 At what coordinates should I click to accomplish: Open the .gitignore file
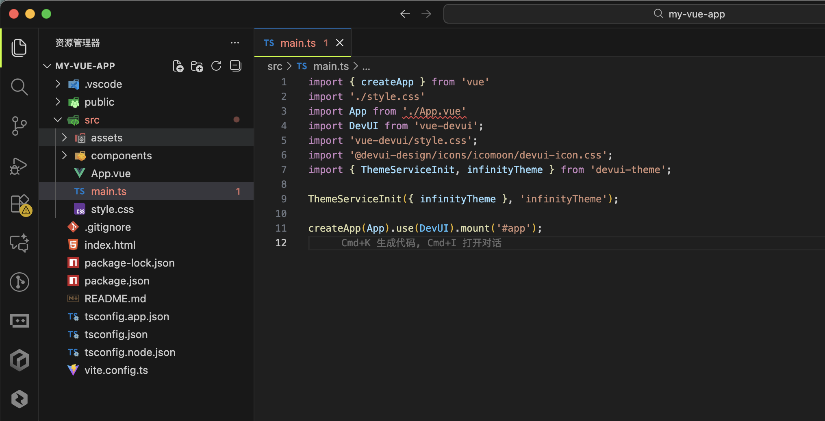[x=146, y=227]
